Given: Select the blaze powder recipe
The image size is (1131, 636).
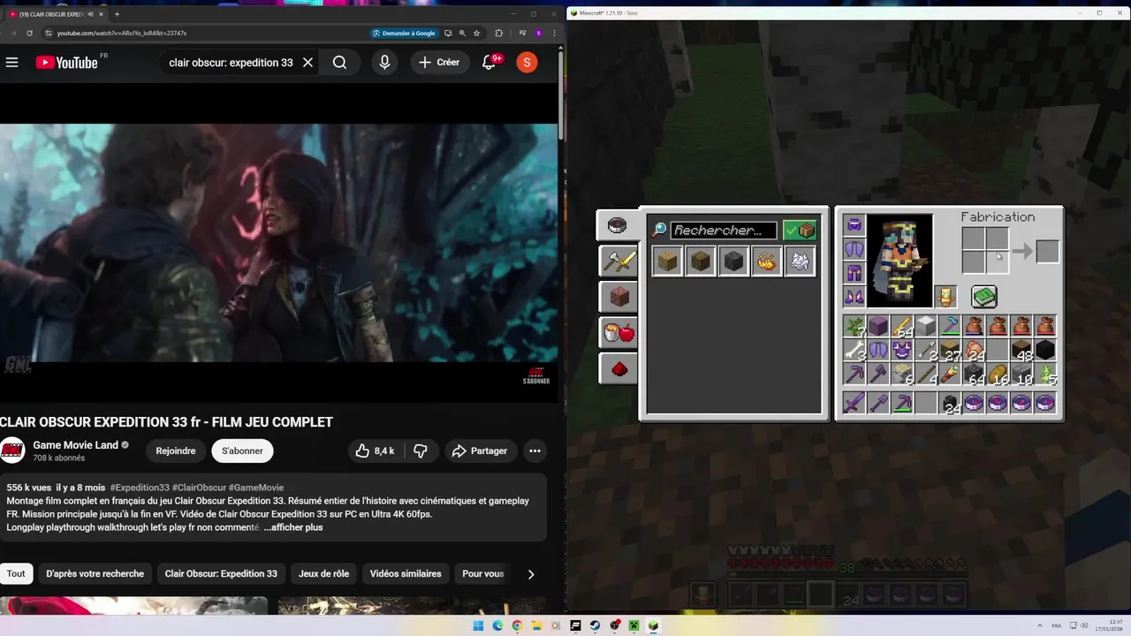Looking at the screenshot, I should click(x=767, y=261).
